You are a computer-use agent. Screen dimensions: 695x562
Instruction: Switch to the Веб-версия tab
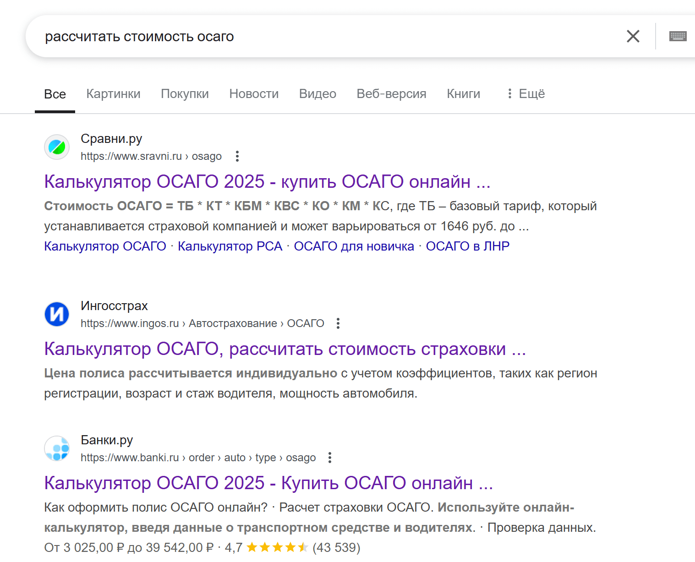pyautogui.click(x=391, y=93)
